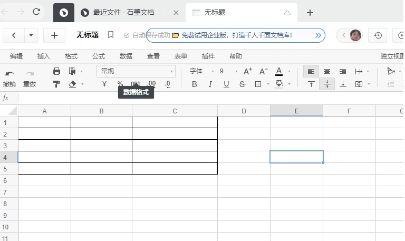This screenshot has width=405, height=241.
Task: Click the 免费试用企业版 promotion banner
Action: (x=236, y=35)
